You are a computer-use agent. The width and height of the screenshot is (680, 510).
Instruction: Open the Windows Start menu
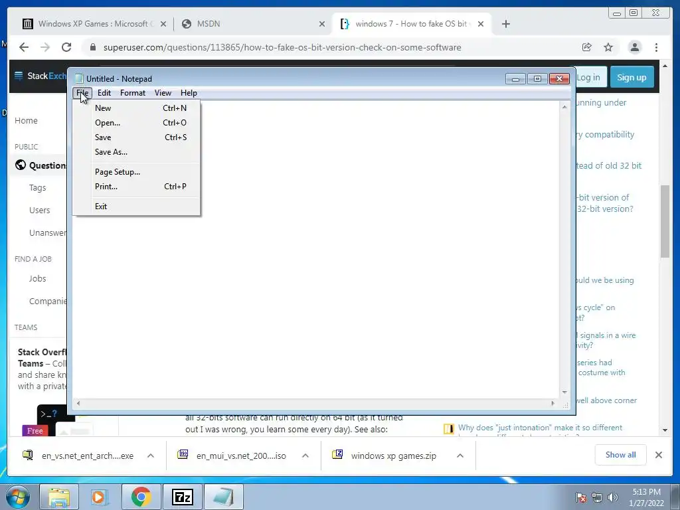pos(18,497)
